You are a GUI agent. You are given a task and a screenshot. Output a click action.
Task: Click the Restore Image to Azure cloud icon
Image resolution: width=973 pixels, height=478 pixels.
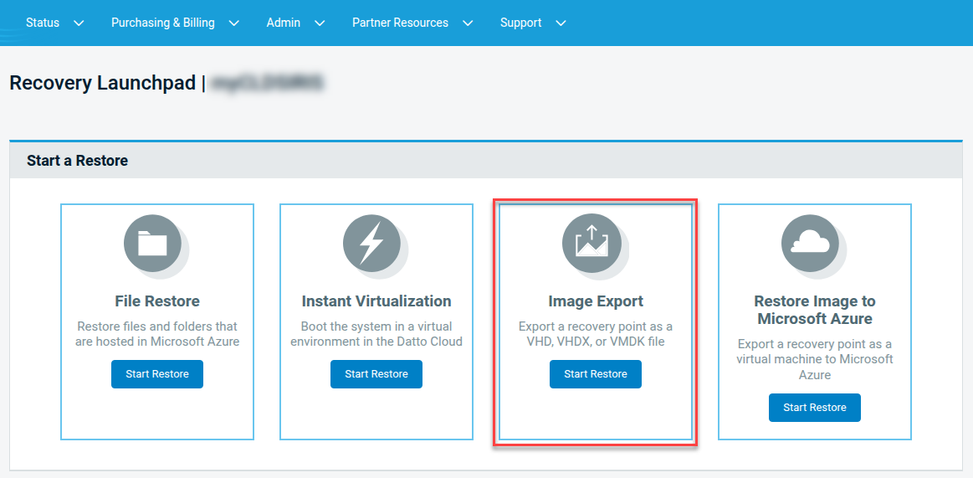pos(811,244)
